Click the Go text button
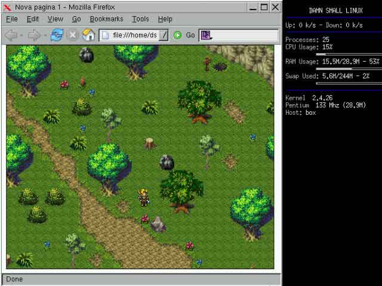The height and width of the screenshot is (286, 382). click(190, 35)
